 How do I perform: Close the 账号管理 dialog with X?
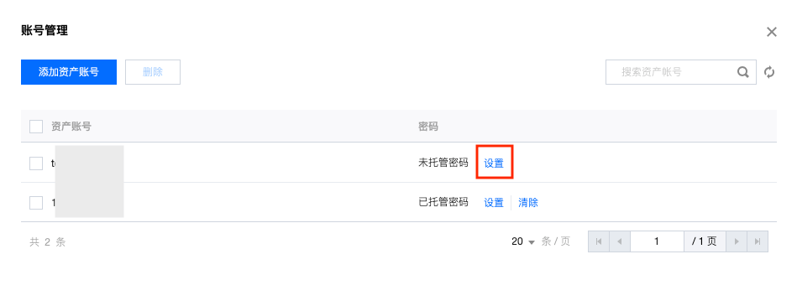point(772,32)
